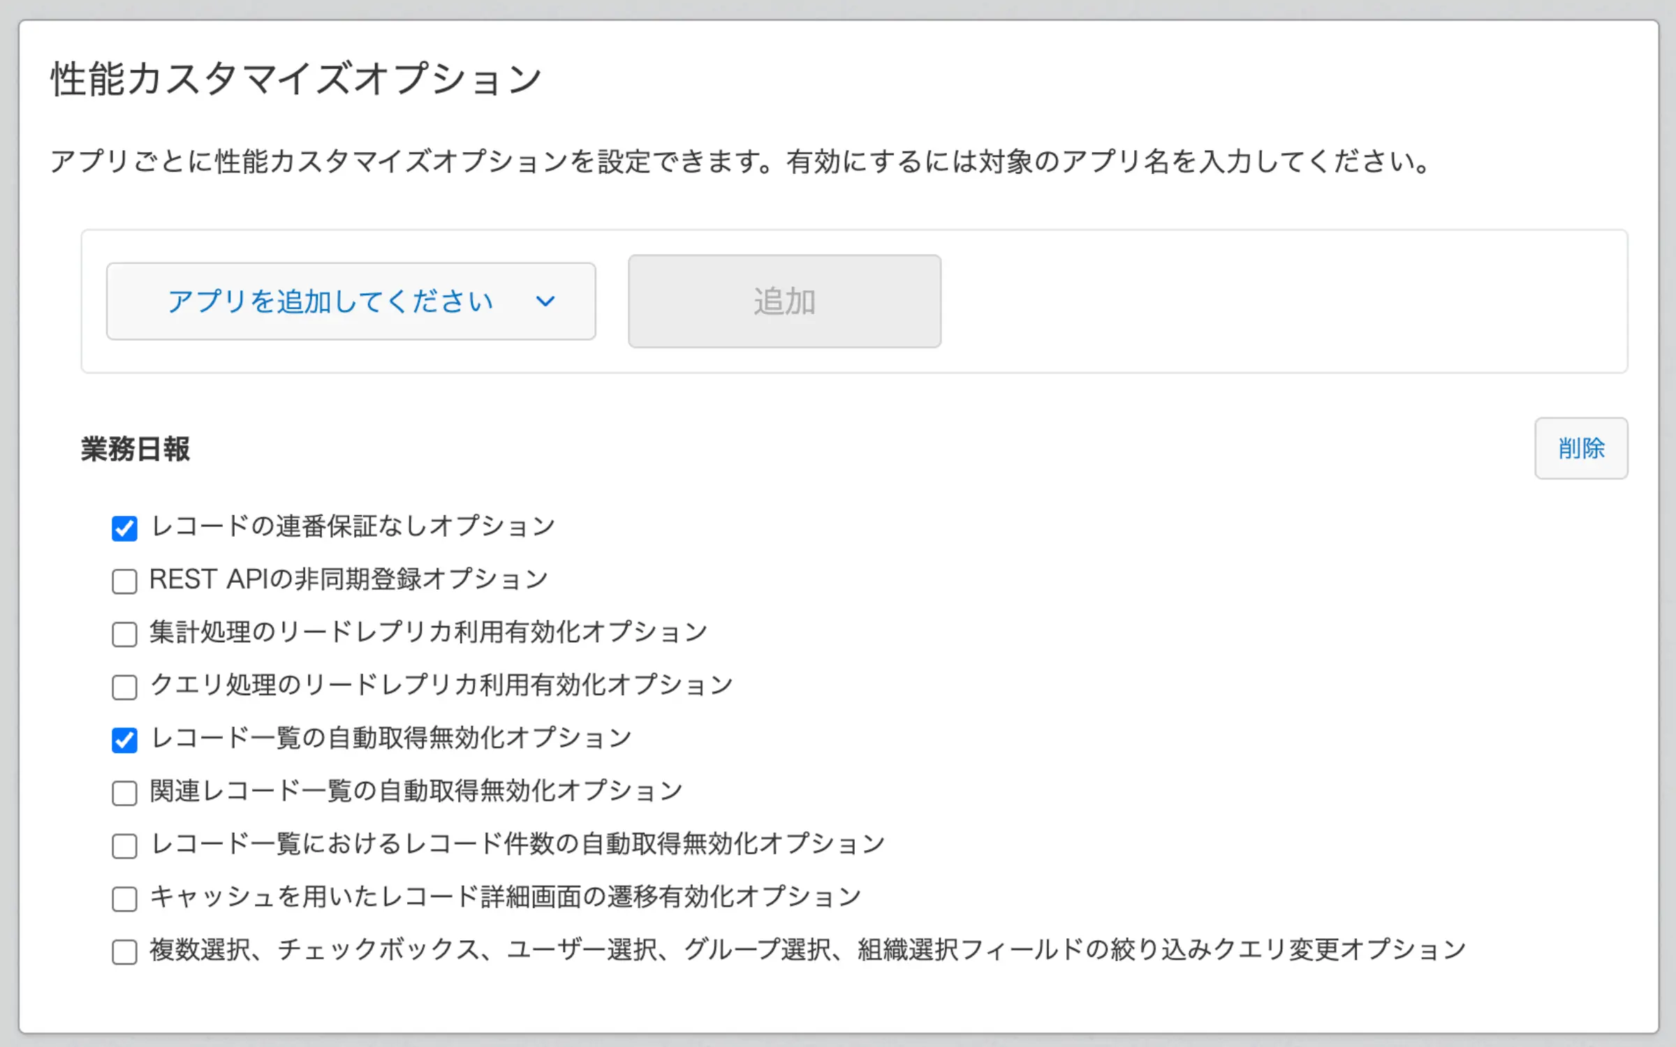Enable the レコード件数の自動取得無効化オプション checkbox
The height and width of the screenshot is (1047, 1676).
tap(124, 846)
